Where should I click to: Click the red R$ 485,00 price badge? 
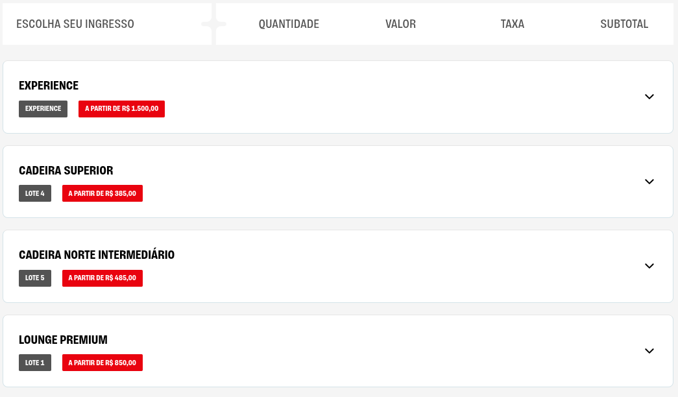point(103,278)
